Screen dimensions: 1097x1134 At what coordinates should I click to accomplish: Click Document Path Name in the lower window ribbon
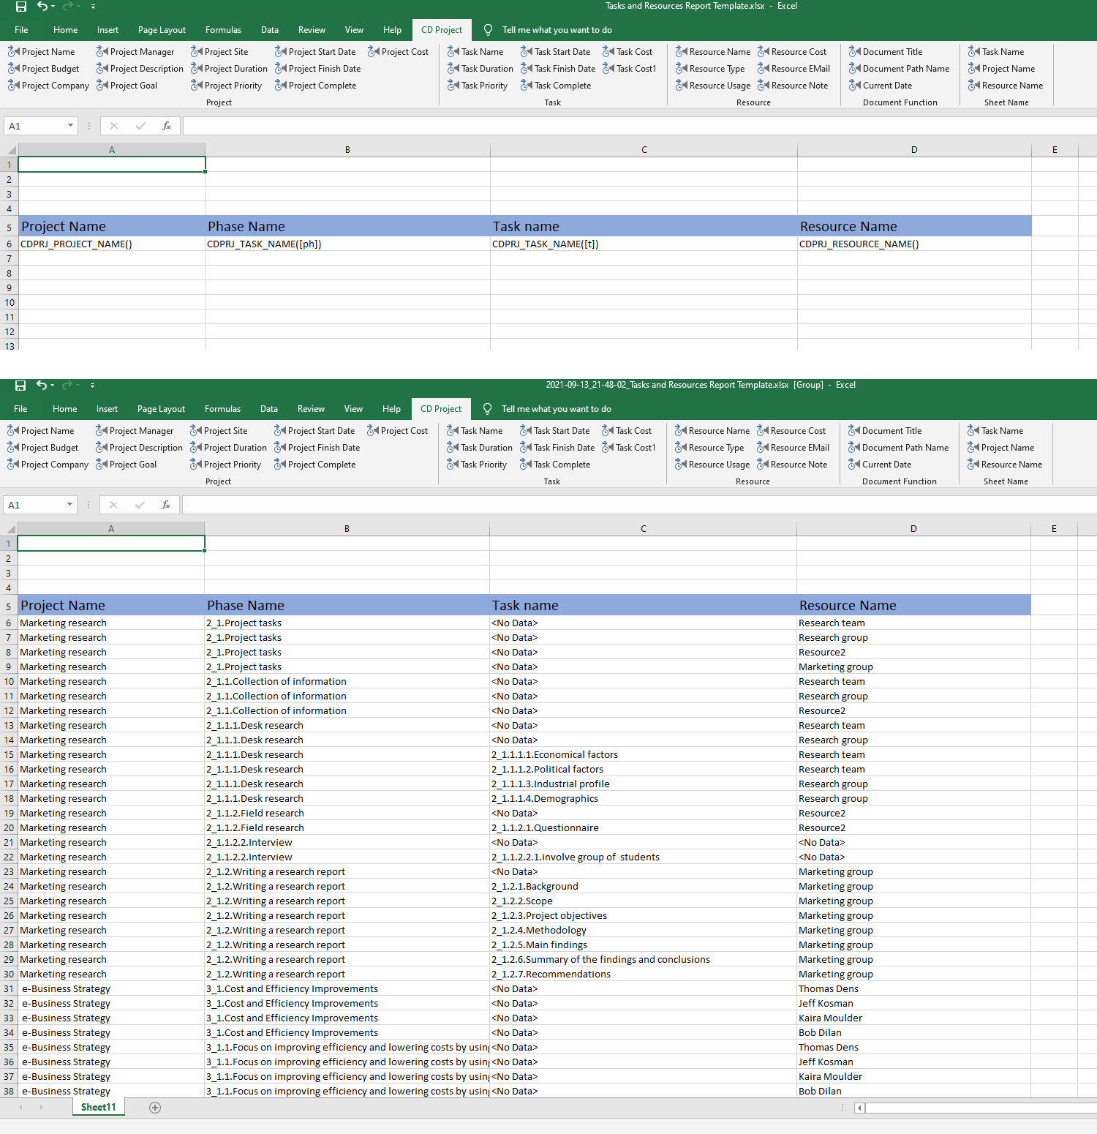pyautogui.click(x=898, y=448)
